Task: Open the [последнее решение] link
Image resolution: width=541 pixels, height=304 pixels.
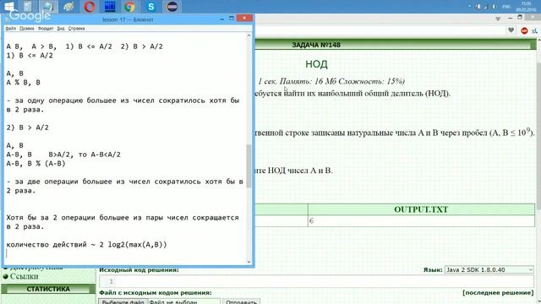Action: 498,293
